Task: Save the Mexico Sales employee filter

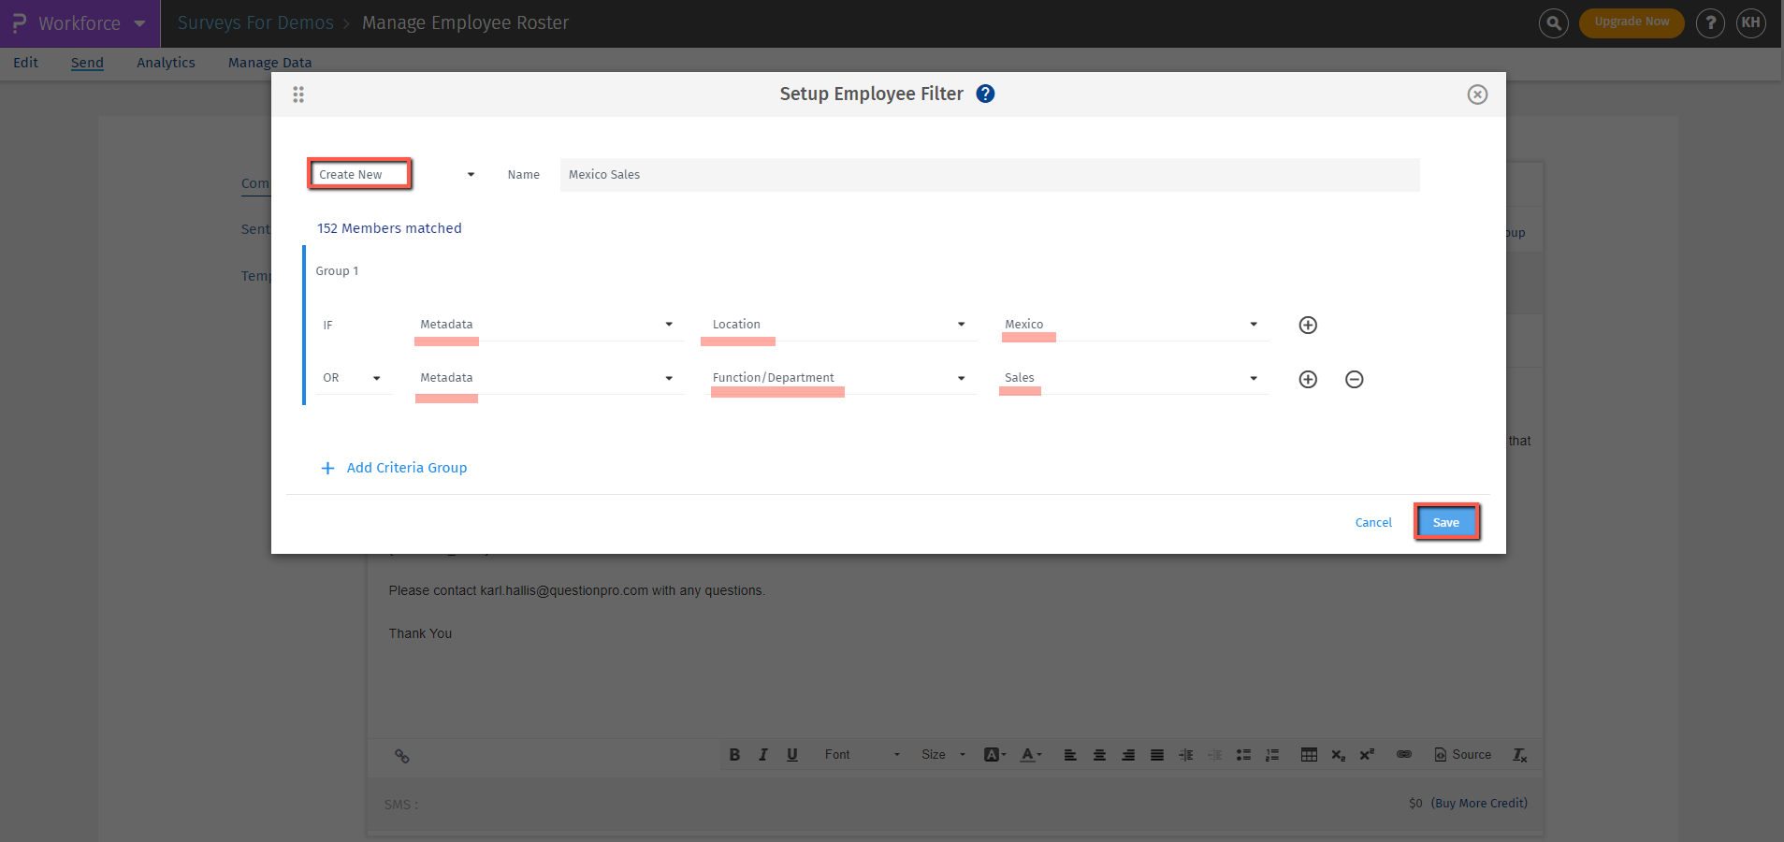Action: tap(1445, 522)
